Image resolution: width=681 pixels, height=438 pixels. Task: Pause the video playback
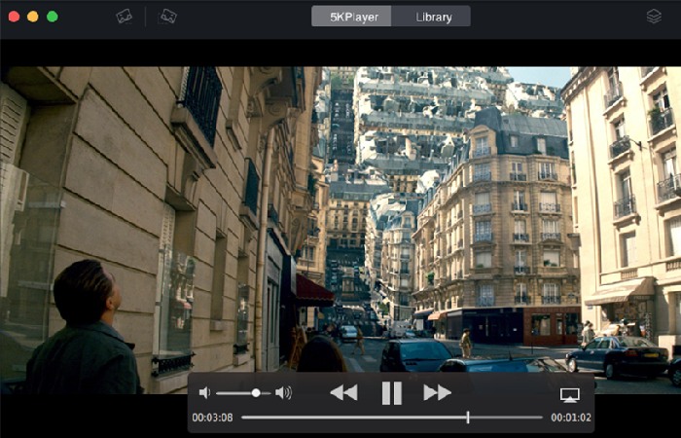click(x=391, y=393)
